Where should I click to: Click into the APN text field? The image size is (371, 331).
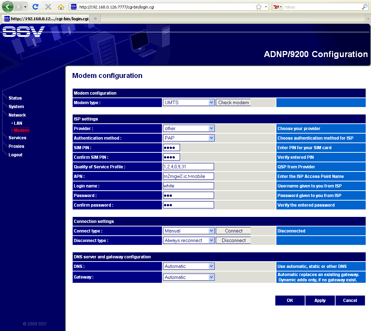coord(188,176)
